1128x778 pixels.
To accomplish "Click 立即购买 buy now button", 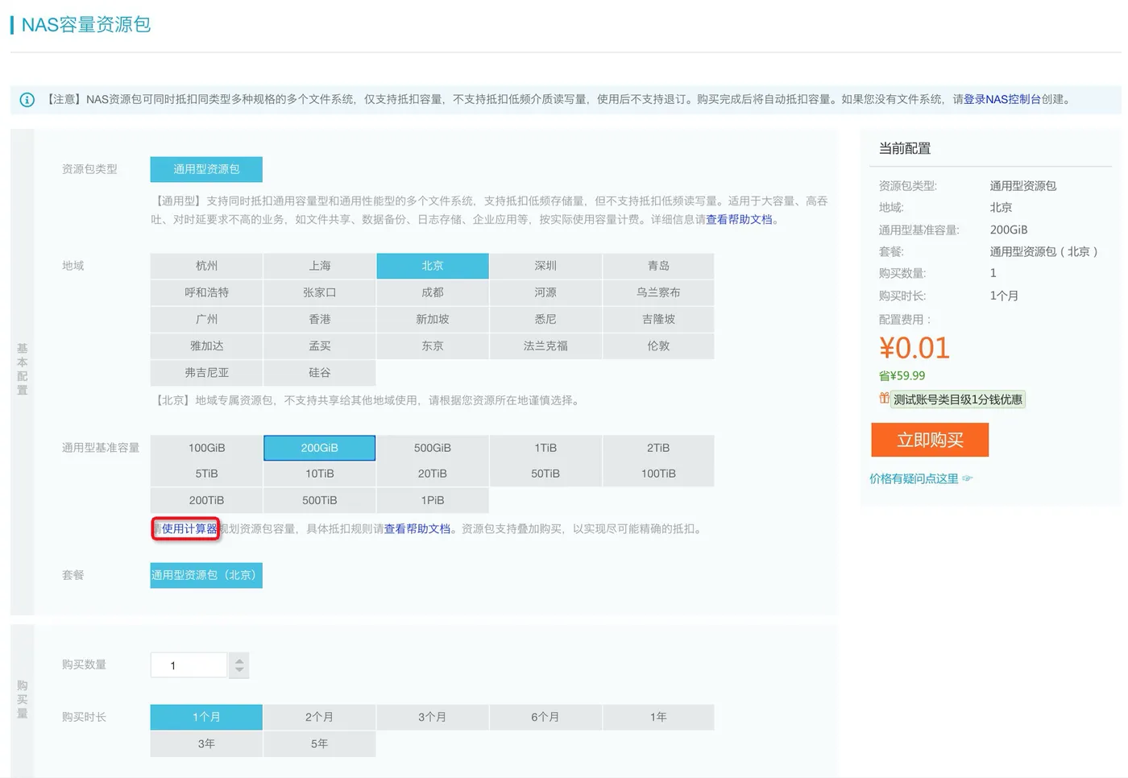I will (930, 440).
